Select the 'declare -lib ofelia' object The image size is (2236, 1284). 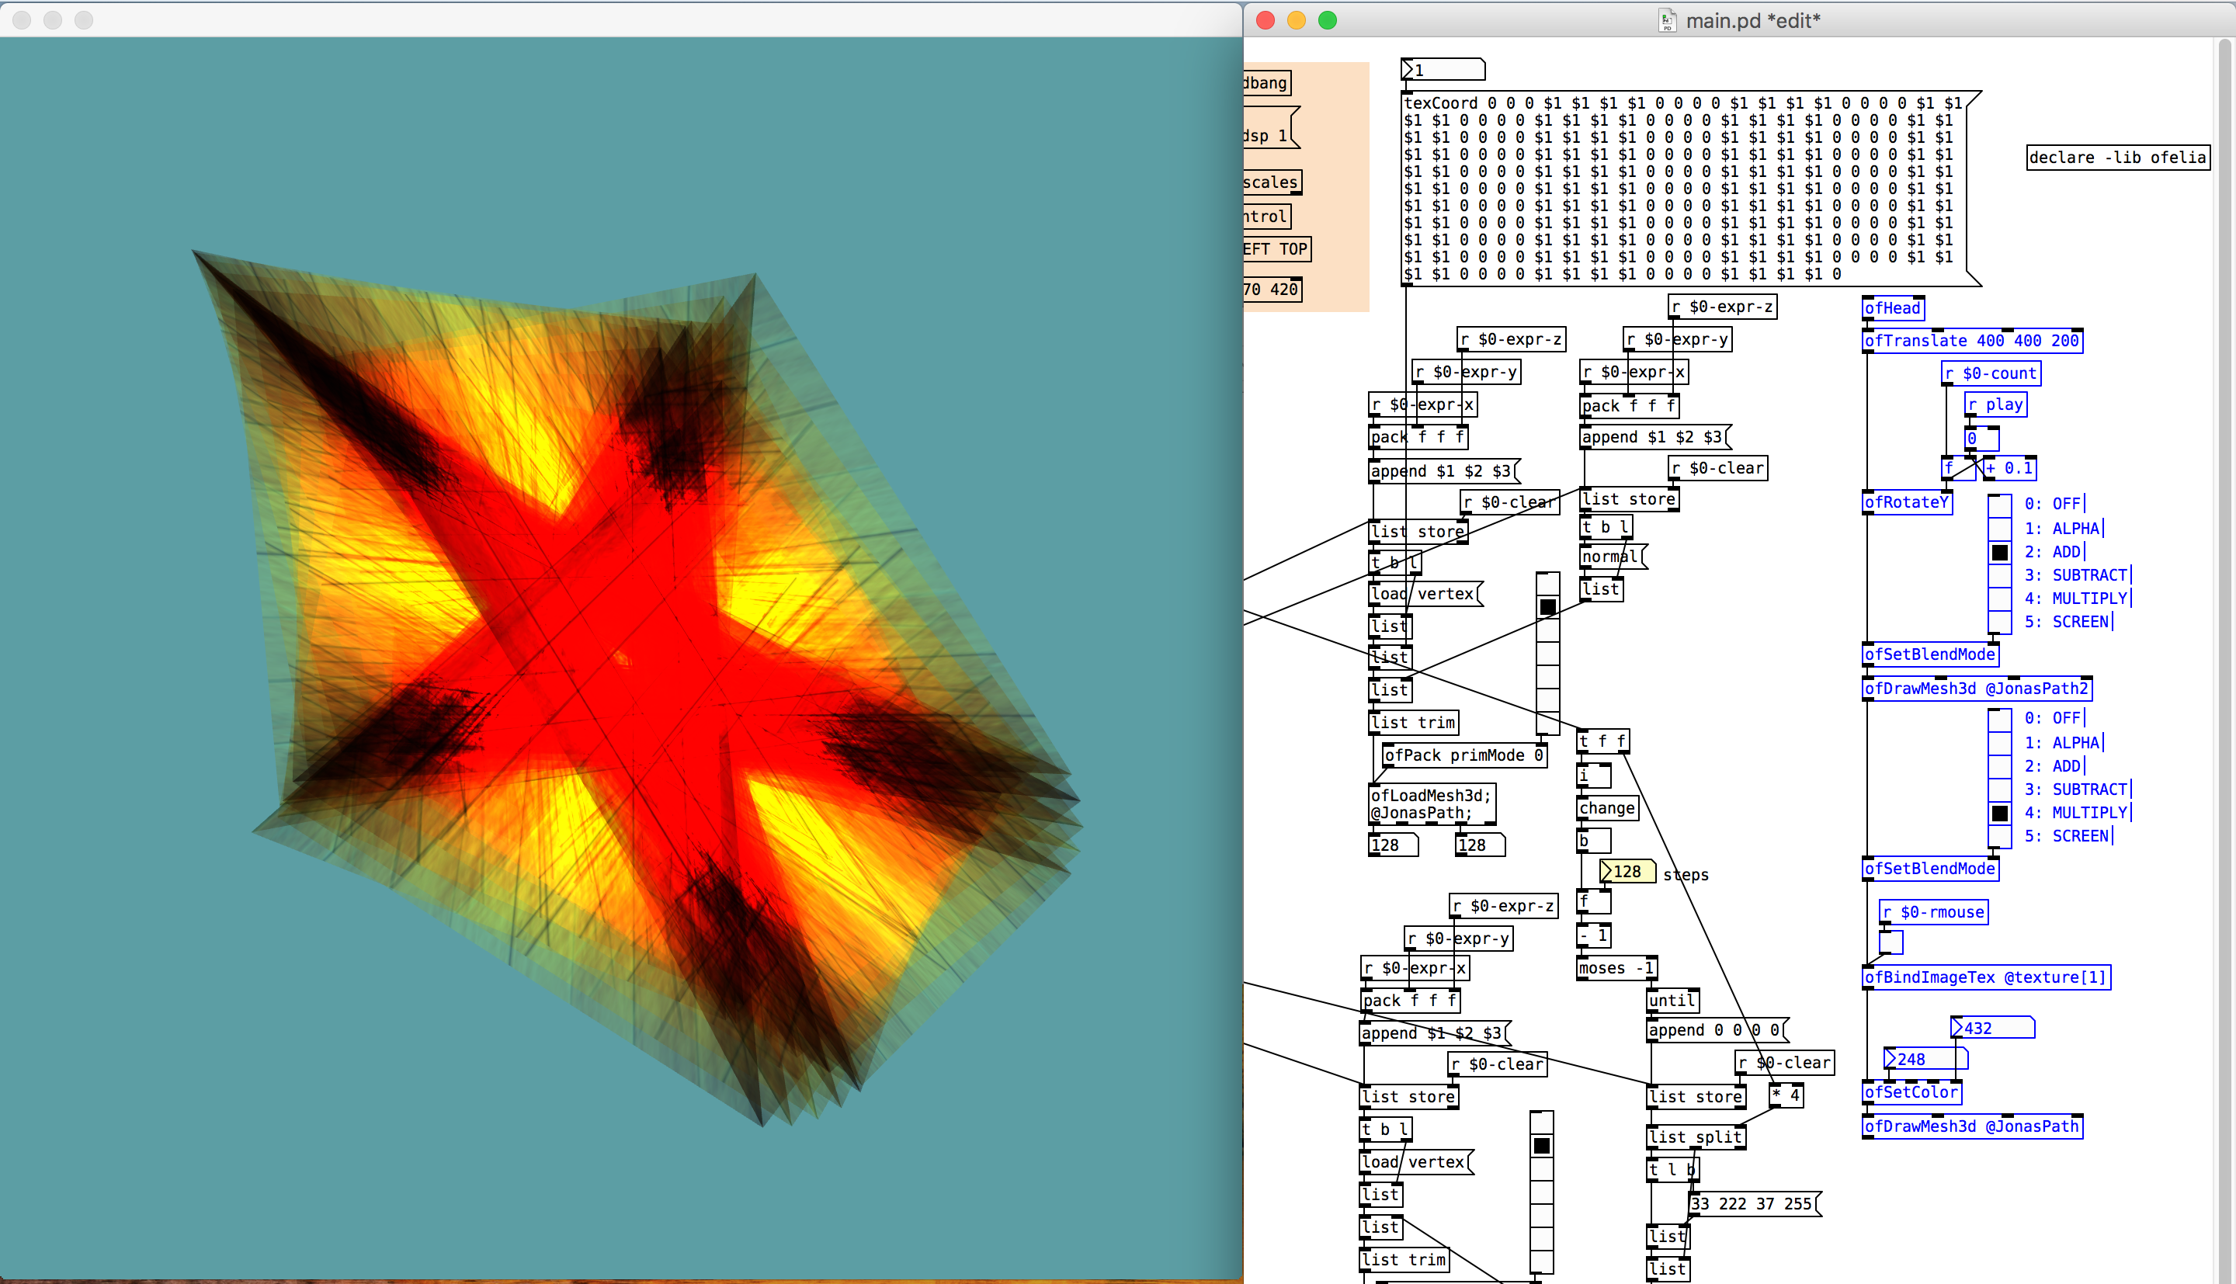2118,158
